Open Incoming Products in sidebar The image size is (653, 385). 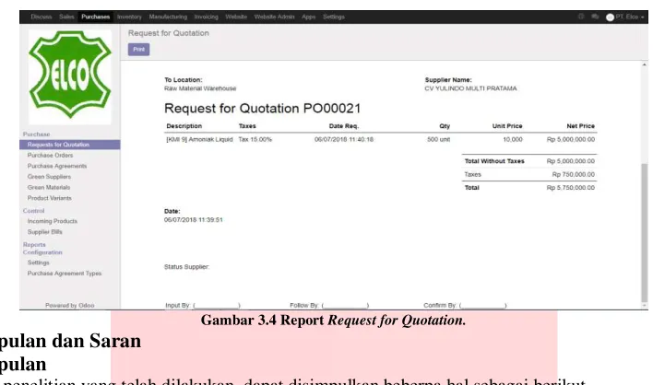[52, 221]
